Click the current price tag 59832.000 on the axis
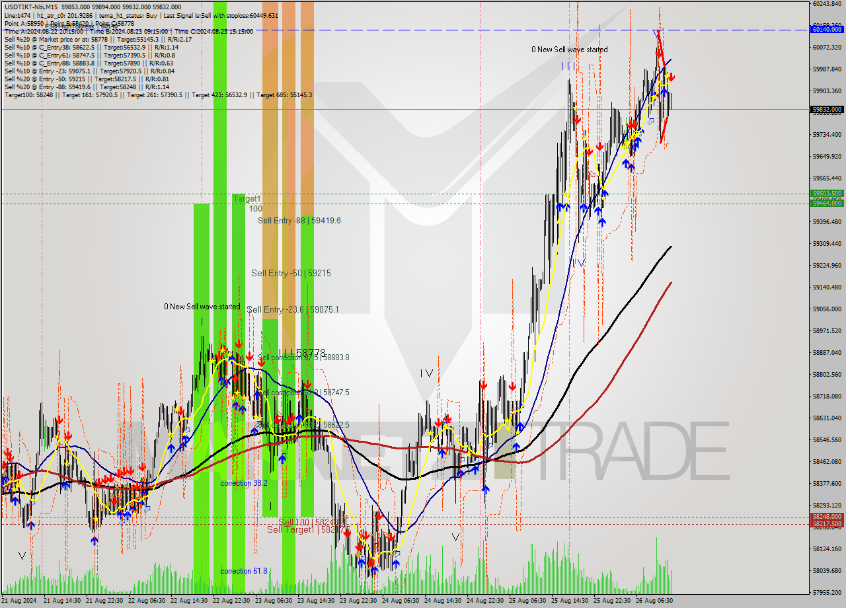This screenshot has height=608, width=846. (827, 110)
